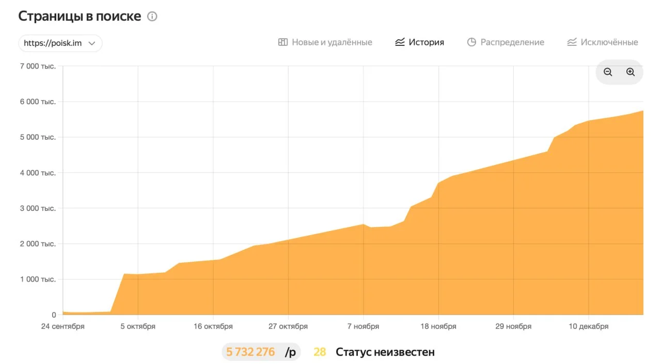Image resolution: width=661 pixels, height=364 pixels.
Task: Zoom in the chart with plus magnifier
Action: pyautogui.click(x=631, y=72)
